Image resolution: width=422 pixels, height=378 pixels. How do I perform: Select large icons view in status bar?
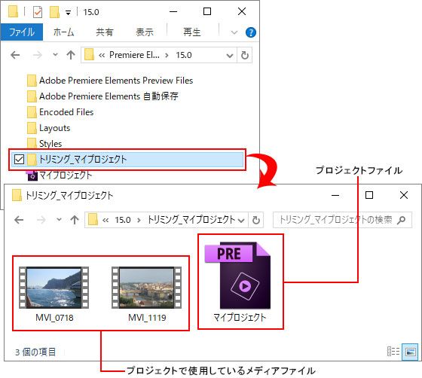(x=410, y=352)
